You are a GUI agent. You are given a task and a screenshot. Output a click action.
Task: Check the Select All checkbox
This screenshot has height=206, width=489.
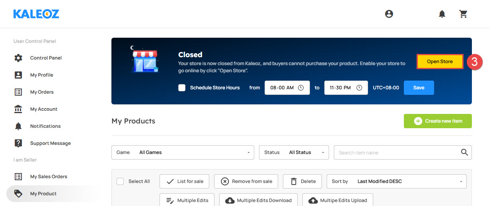coord(120,181)
